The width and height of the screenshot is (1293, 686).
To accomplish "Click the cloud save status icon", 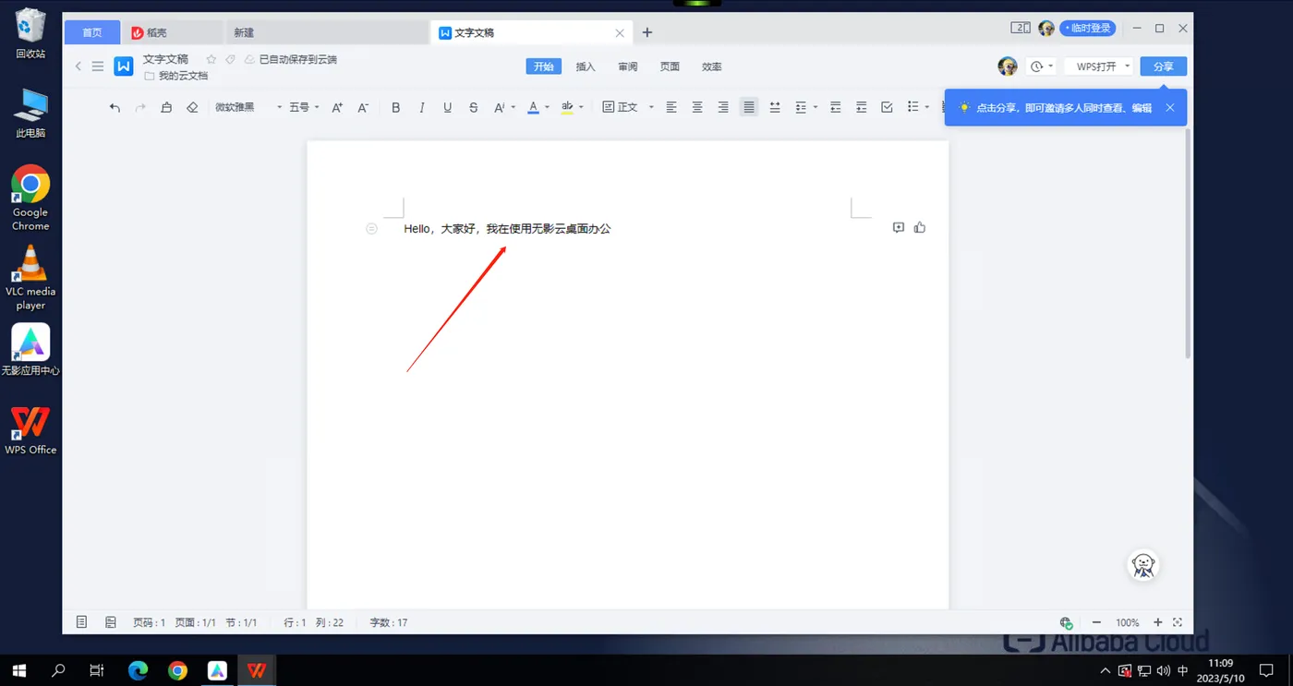I will click(249, 59).
